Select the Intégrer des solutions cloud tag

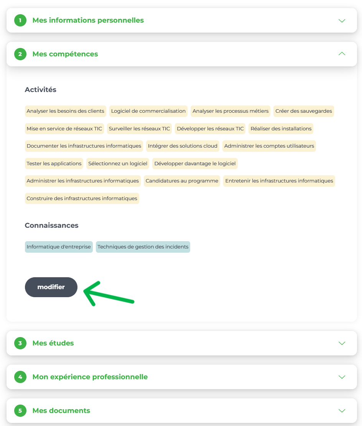(183, 146)
